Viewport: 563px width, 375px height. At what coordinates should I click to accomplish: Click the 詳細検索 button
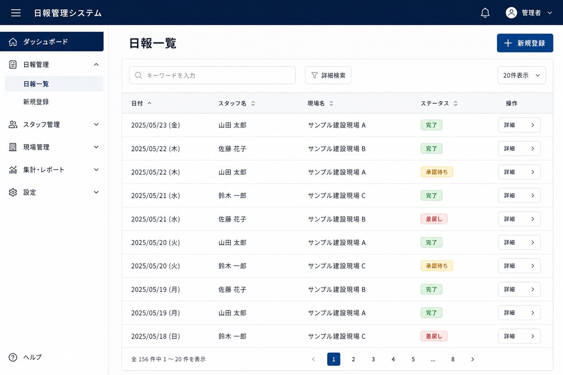click(x=328, y=75)
